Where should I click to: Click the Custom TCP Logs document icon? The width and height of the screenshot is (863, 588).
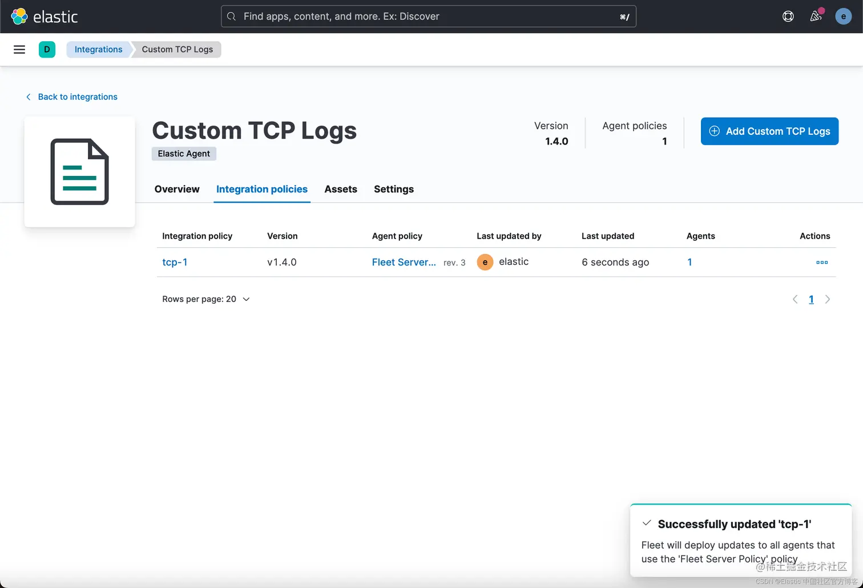80,172
